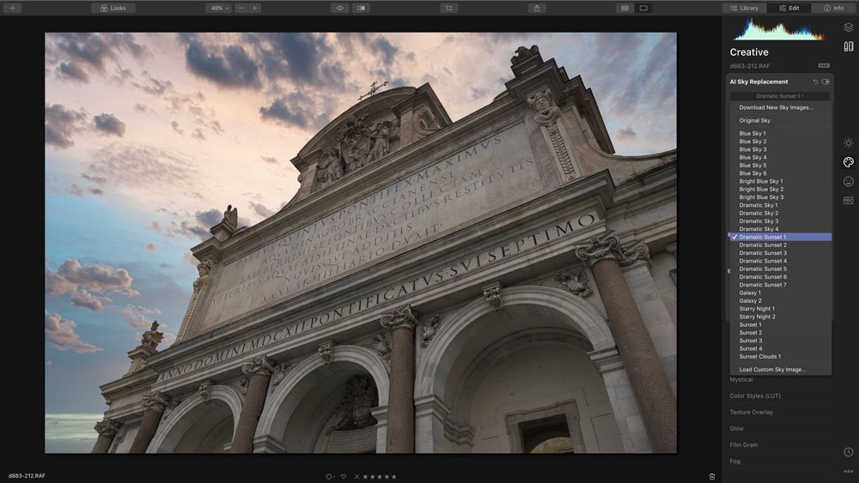Open the Looks panel
Viewport: 859px width, 483px height.
[113, 8]
